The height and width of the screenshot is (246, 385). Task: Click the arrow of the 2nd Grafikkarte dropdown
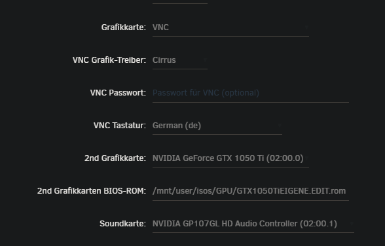(306, 158)
